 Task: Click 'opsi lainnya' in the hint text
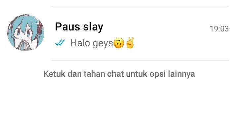[x=172, y=74]
